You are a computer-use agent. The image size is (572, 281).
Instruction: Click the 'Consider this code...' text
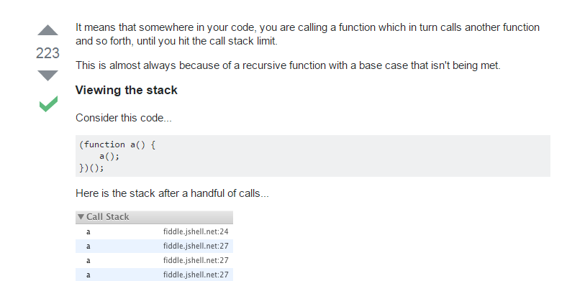coord(123,118)
